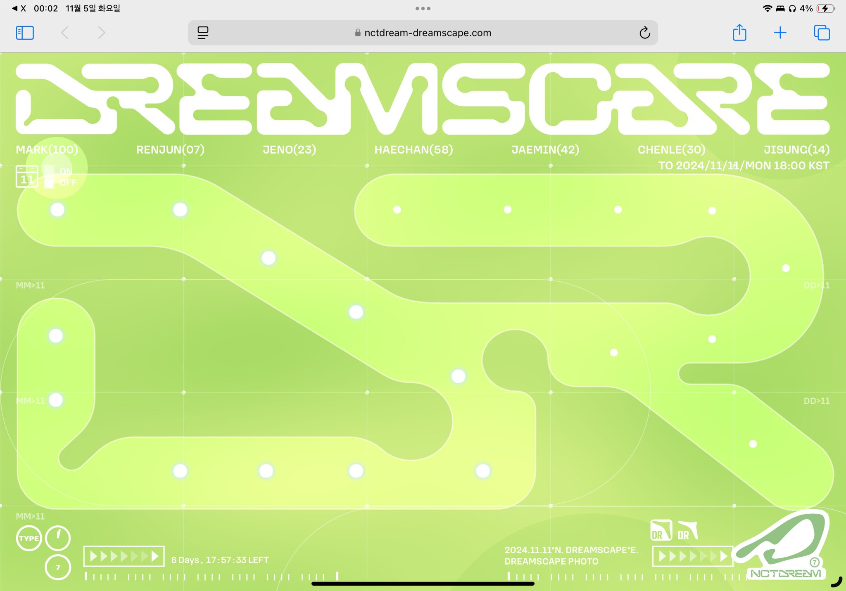Click the MM>11 label above TYPE
Viewport: 846px width, 591px height.
pyautogui.click(x=30, y=516)
